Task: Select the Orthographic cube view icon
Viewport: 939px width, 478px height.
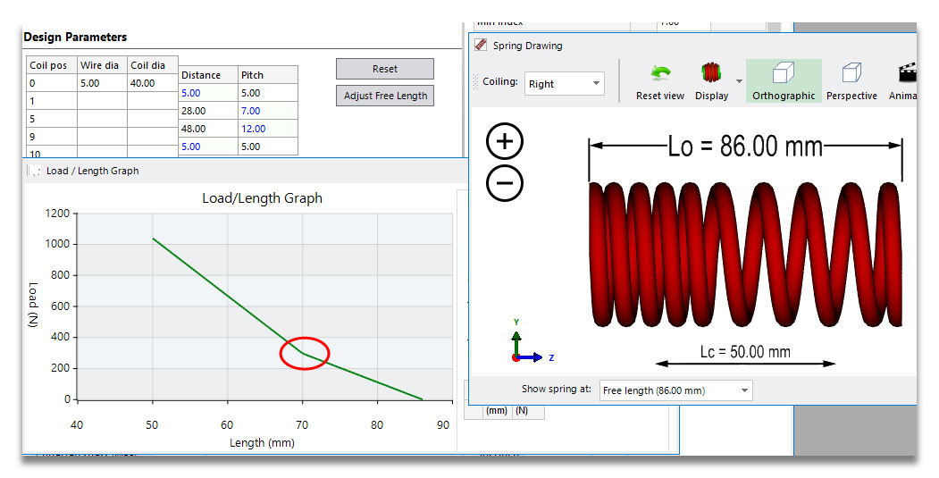Action: coord(784,73)
